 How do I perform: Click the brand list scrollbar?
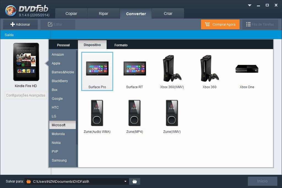(77, 97)
